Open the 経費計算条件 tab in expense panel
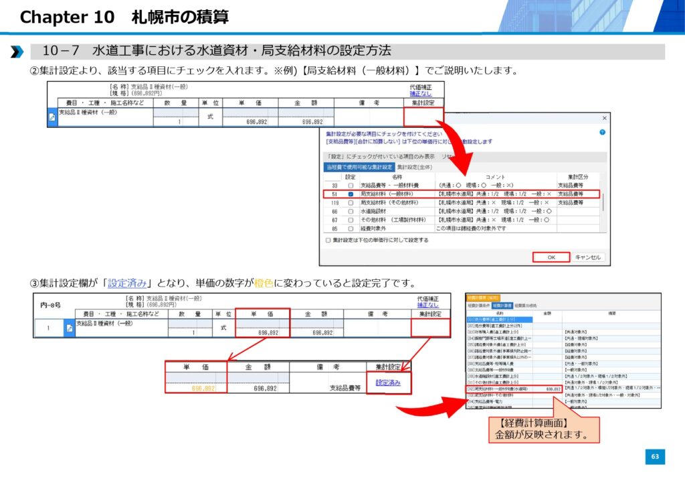 [x=478, y=304]
